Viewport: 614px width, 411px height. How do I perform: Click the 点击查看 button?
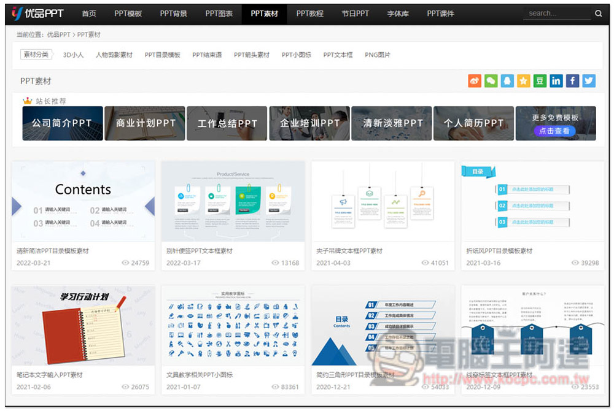pyautogui.click(x=555, y=131)
